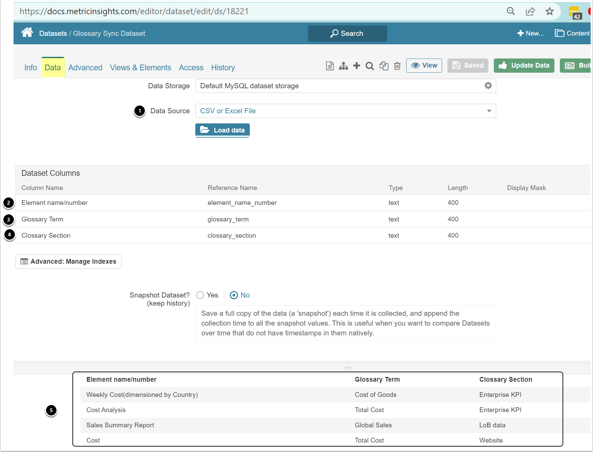Open the dataset lineage hierarchy icon
Viewport: 593px width, 452px height.
pyautogui.click(x=343, y=66)
